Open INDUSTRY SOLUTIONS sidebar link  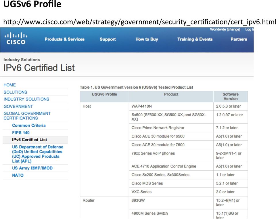(26, 99)
